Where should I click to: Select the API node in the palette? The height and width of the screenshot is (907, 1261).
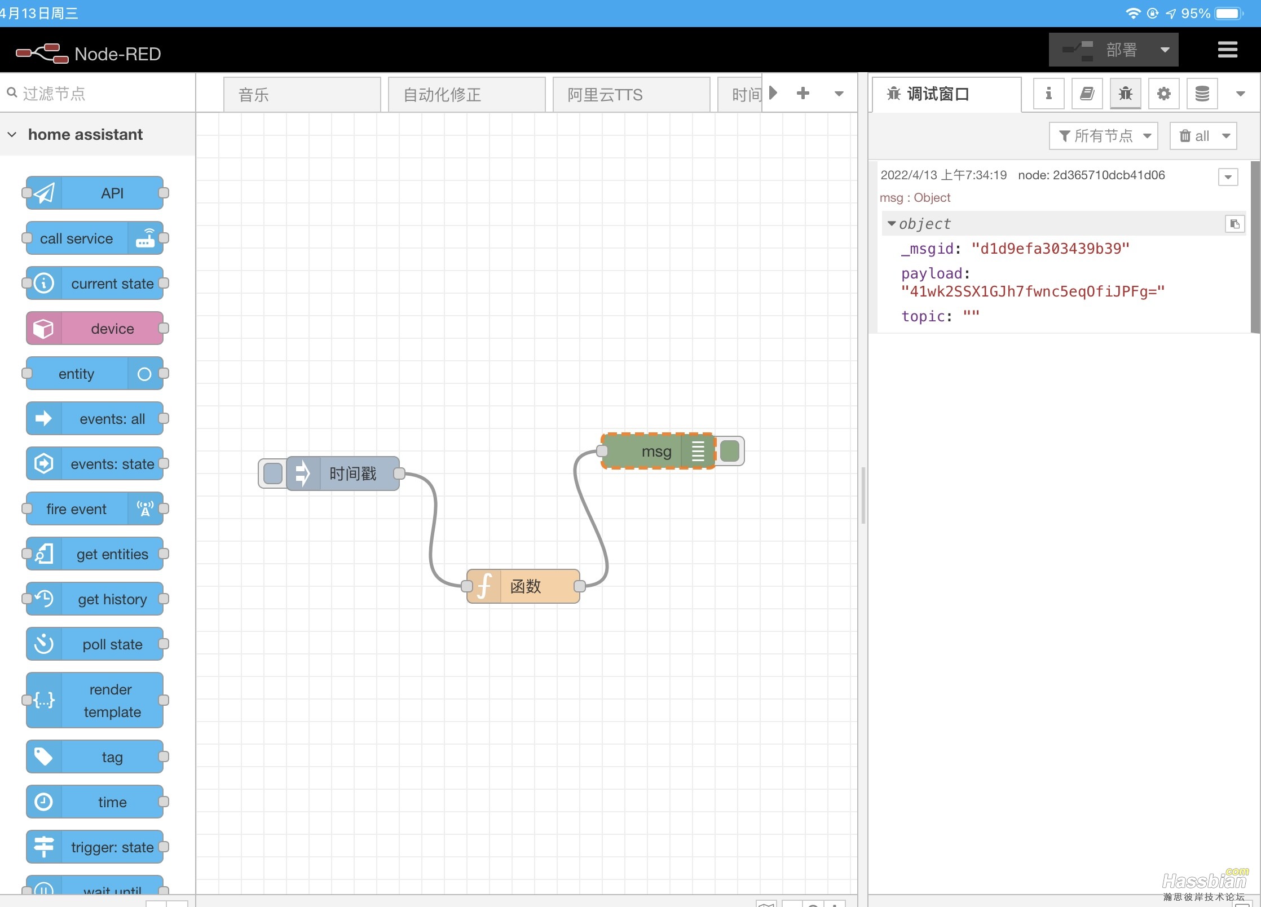95,193
